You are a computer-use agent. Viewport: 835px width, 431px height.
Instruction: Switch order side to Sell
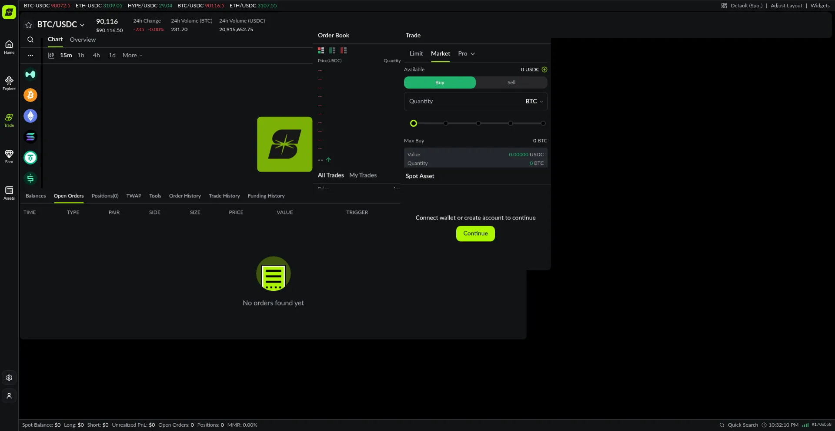coord(511,82)
